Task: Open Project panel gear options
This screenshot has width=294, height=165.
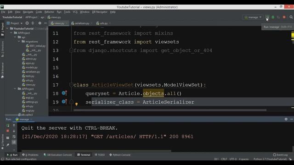Action: (40, 23)
